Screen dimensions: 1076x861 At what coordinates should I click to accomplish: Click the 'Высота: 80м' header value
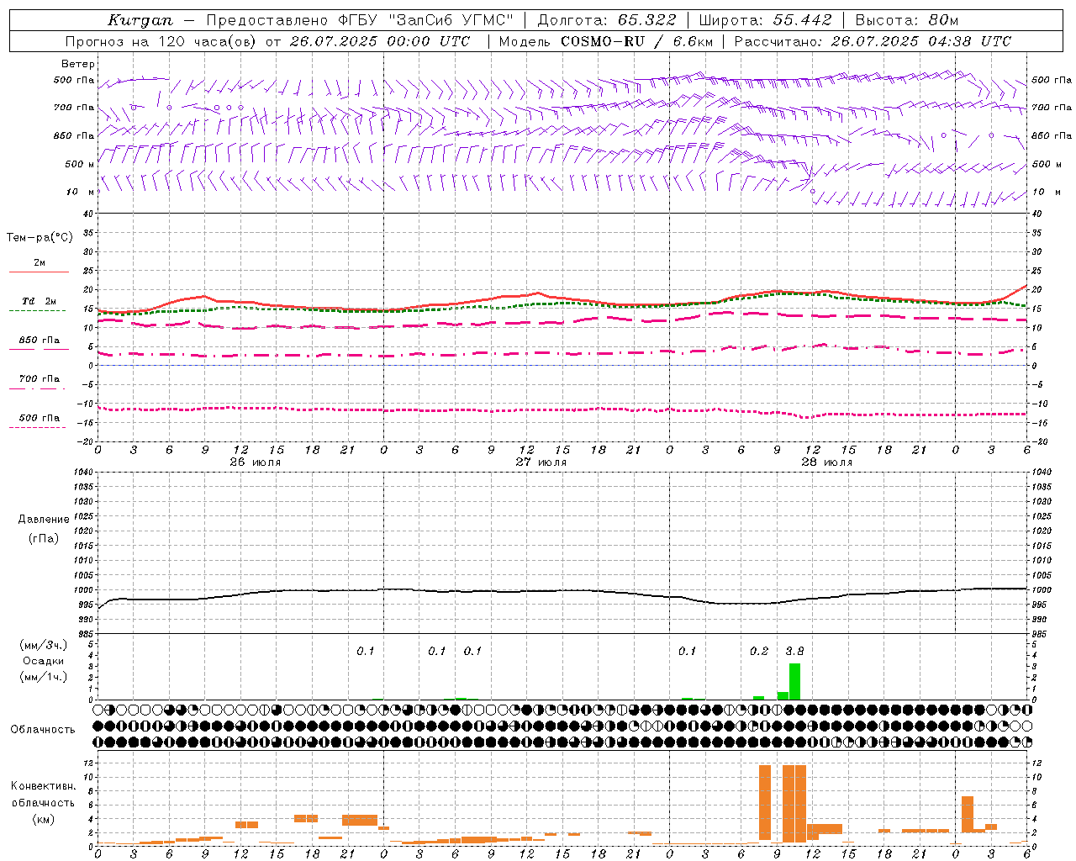(906, 20)
